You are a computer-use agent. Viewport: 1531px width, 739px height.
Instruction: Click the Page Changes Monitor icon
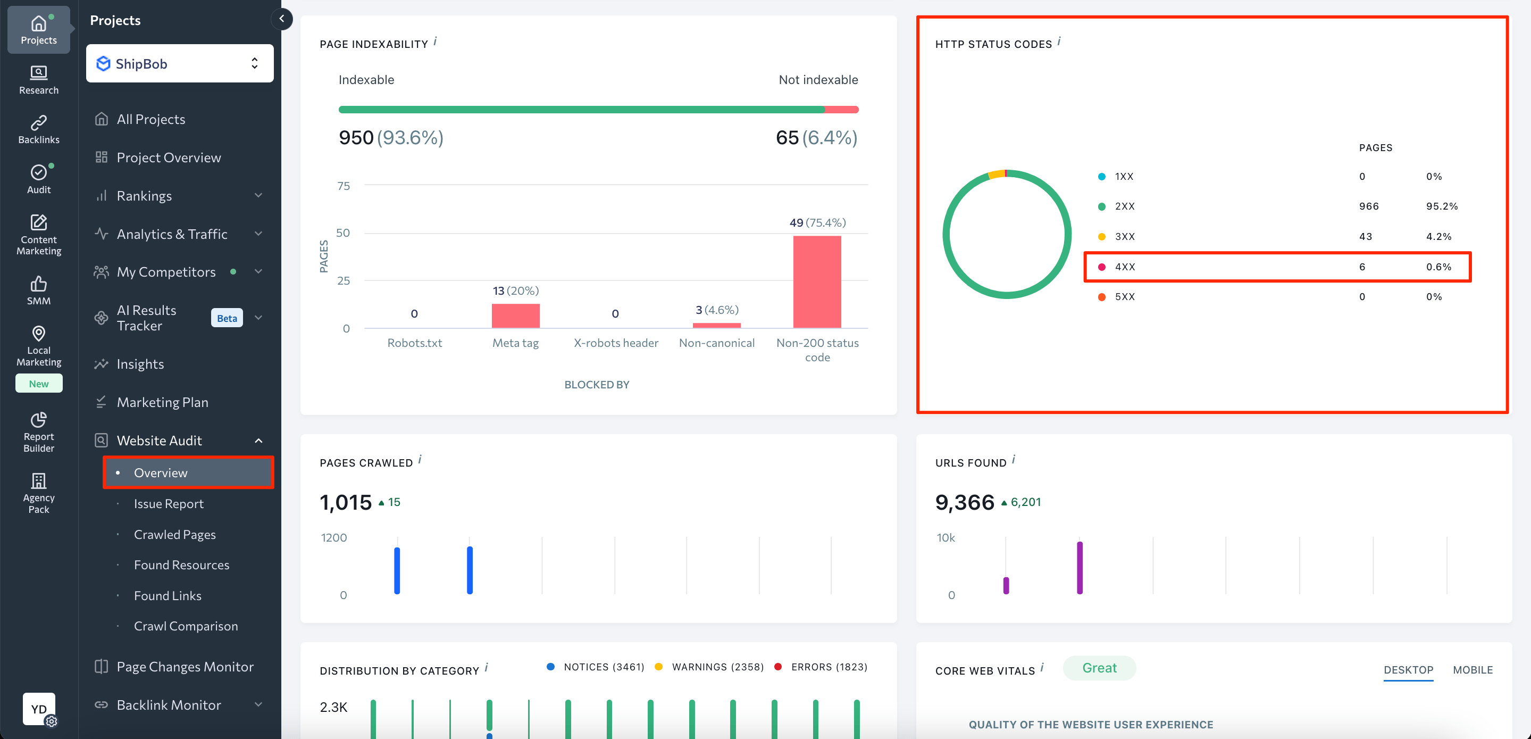click(102, 667)
